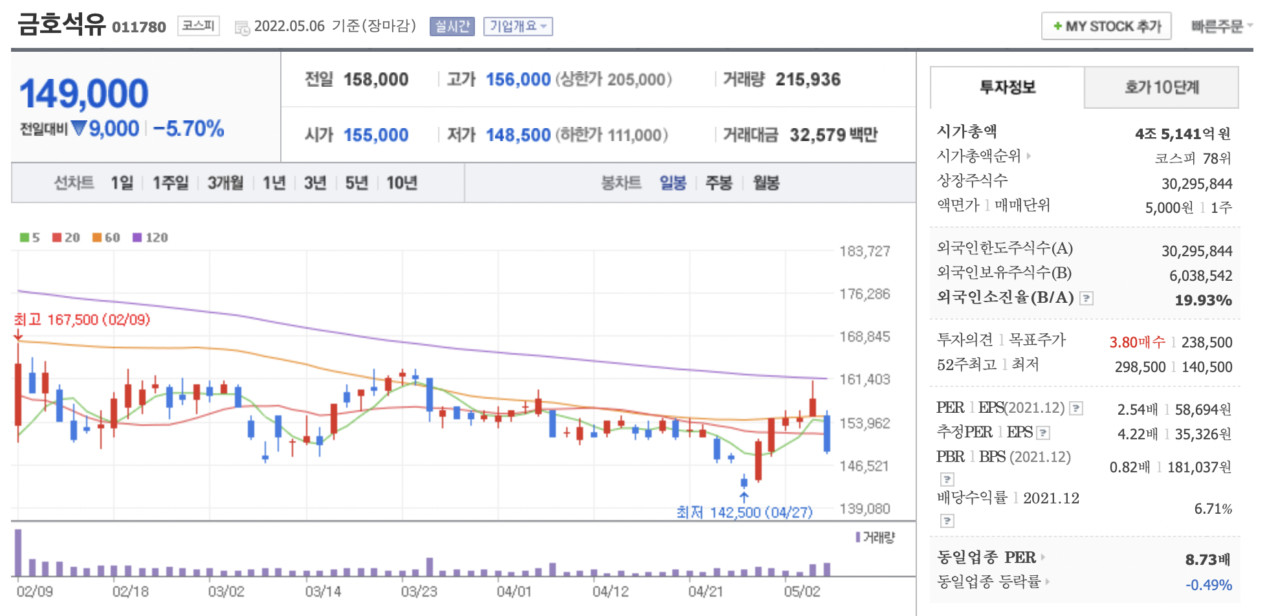Switch to the 호가10단계 tab
1267x616 pixels.
[x=1162, y=87]
